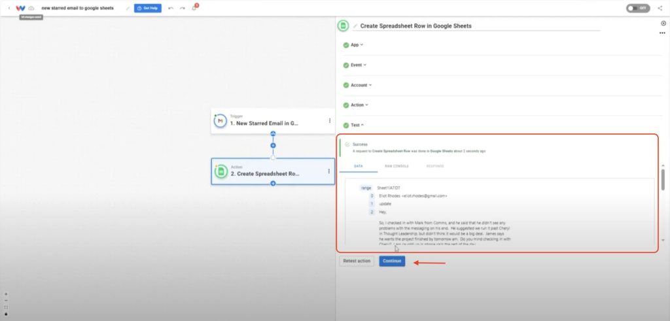Click the Success check icon

(347, 144)
